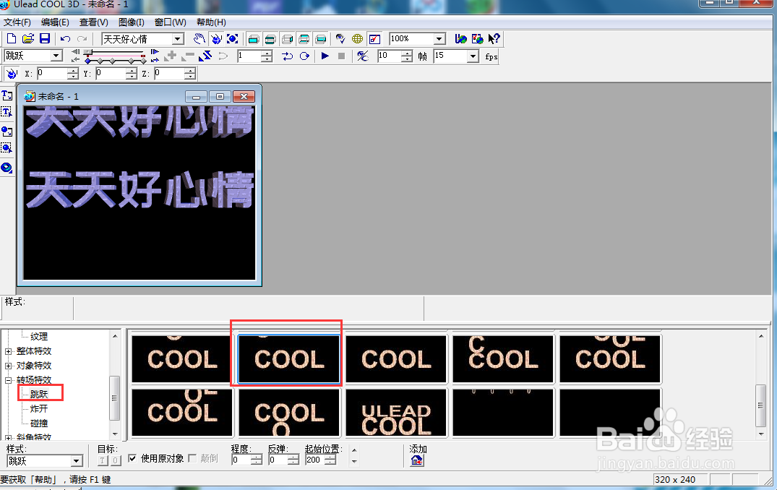Click the checked panel toolbar icon

click(x=374, y=38)
